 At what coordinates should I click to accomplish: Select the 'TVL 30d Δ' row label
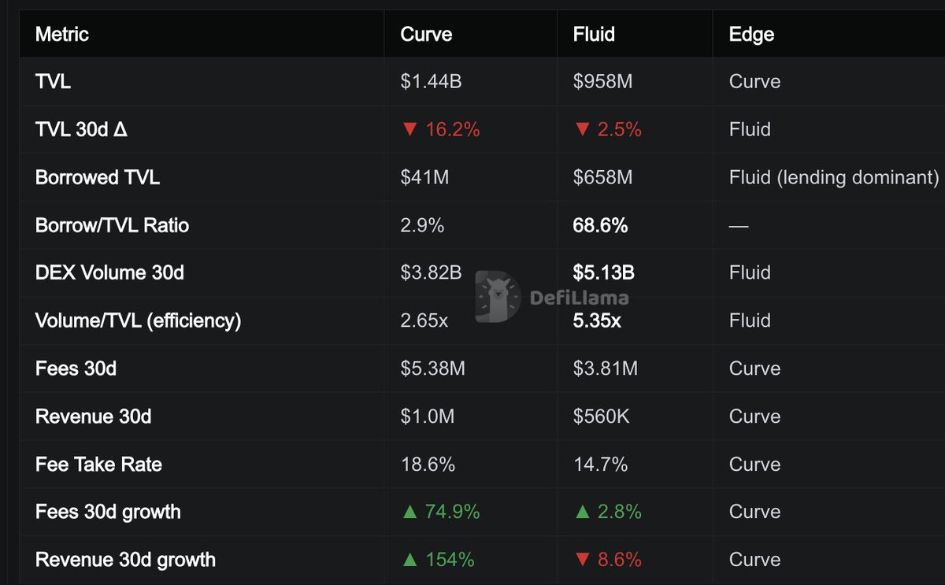click(x=81, y=130)
